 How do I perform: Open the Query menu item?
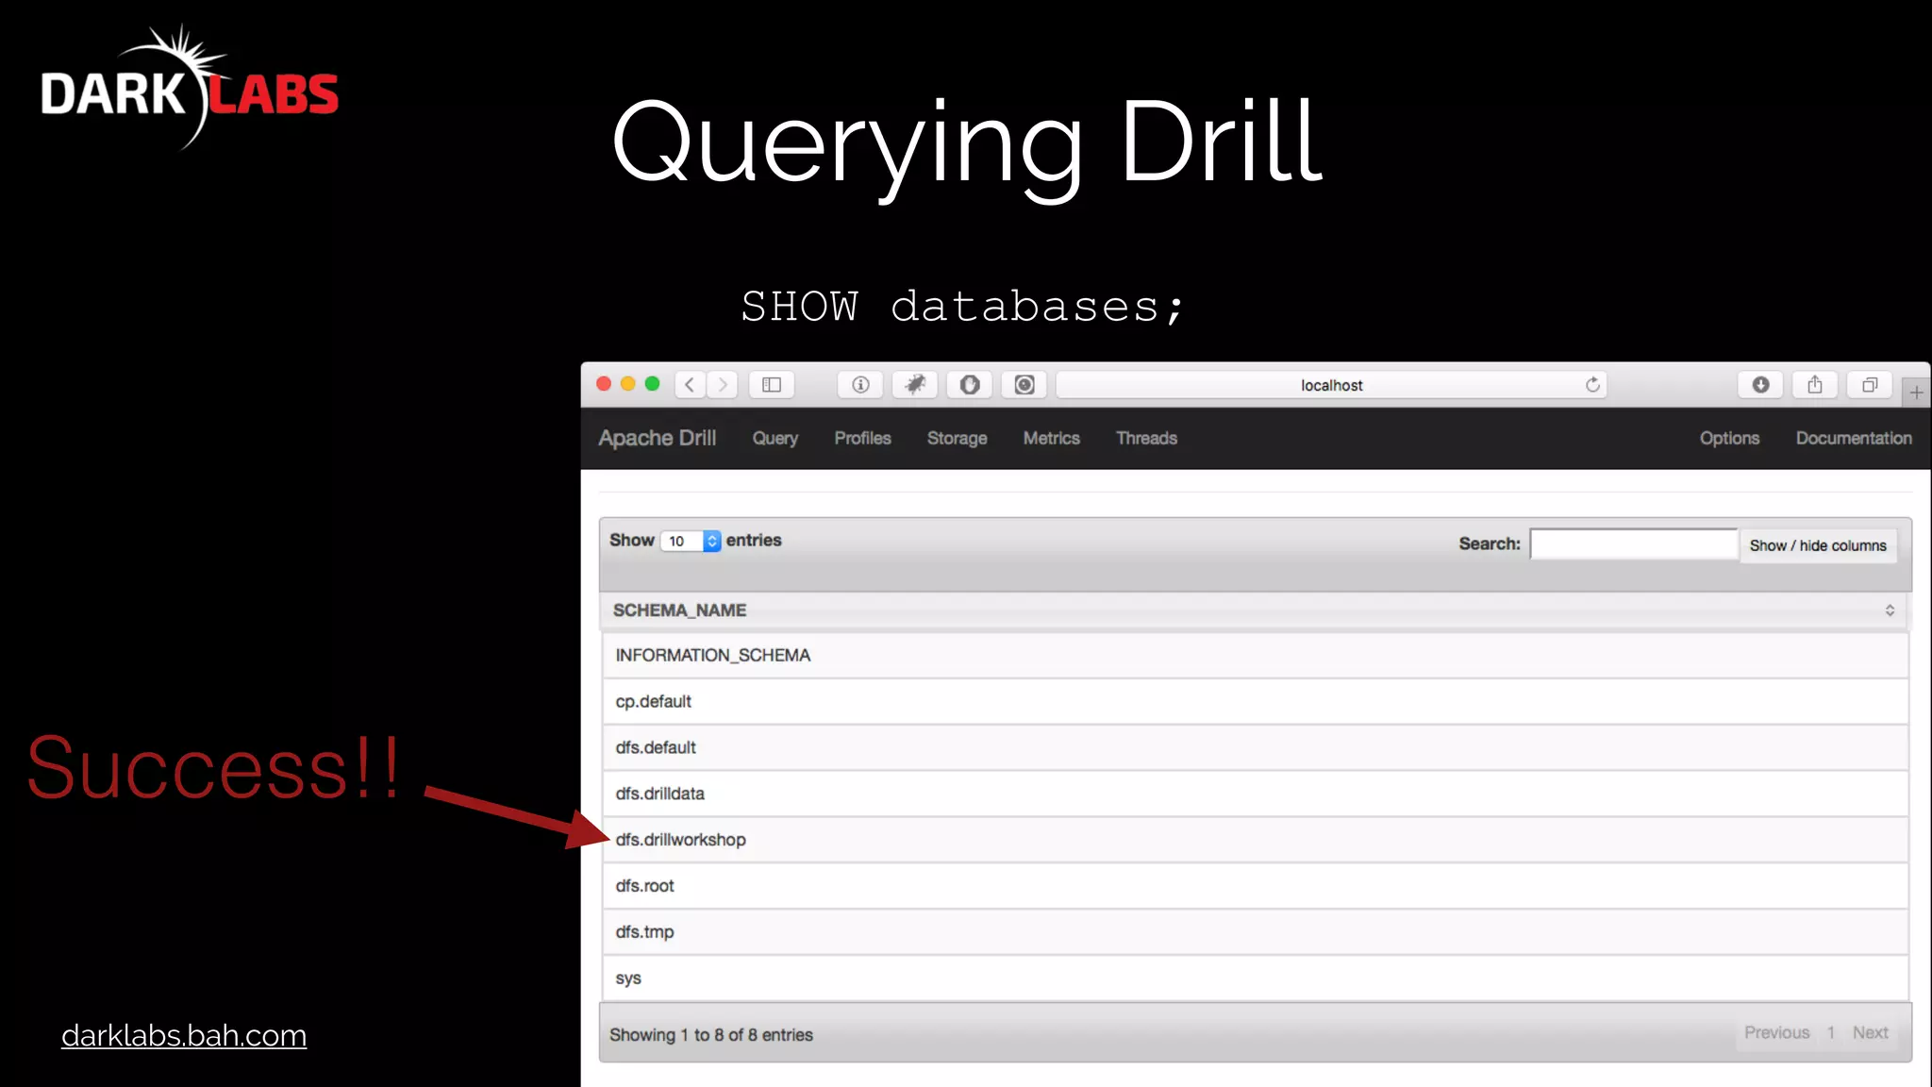[774, 438]
